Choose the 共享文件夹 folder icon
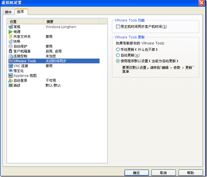The width and height of the screenshot is (207, 177). pos(11,36)
